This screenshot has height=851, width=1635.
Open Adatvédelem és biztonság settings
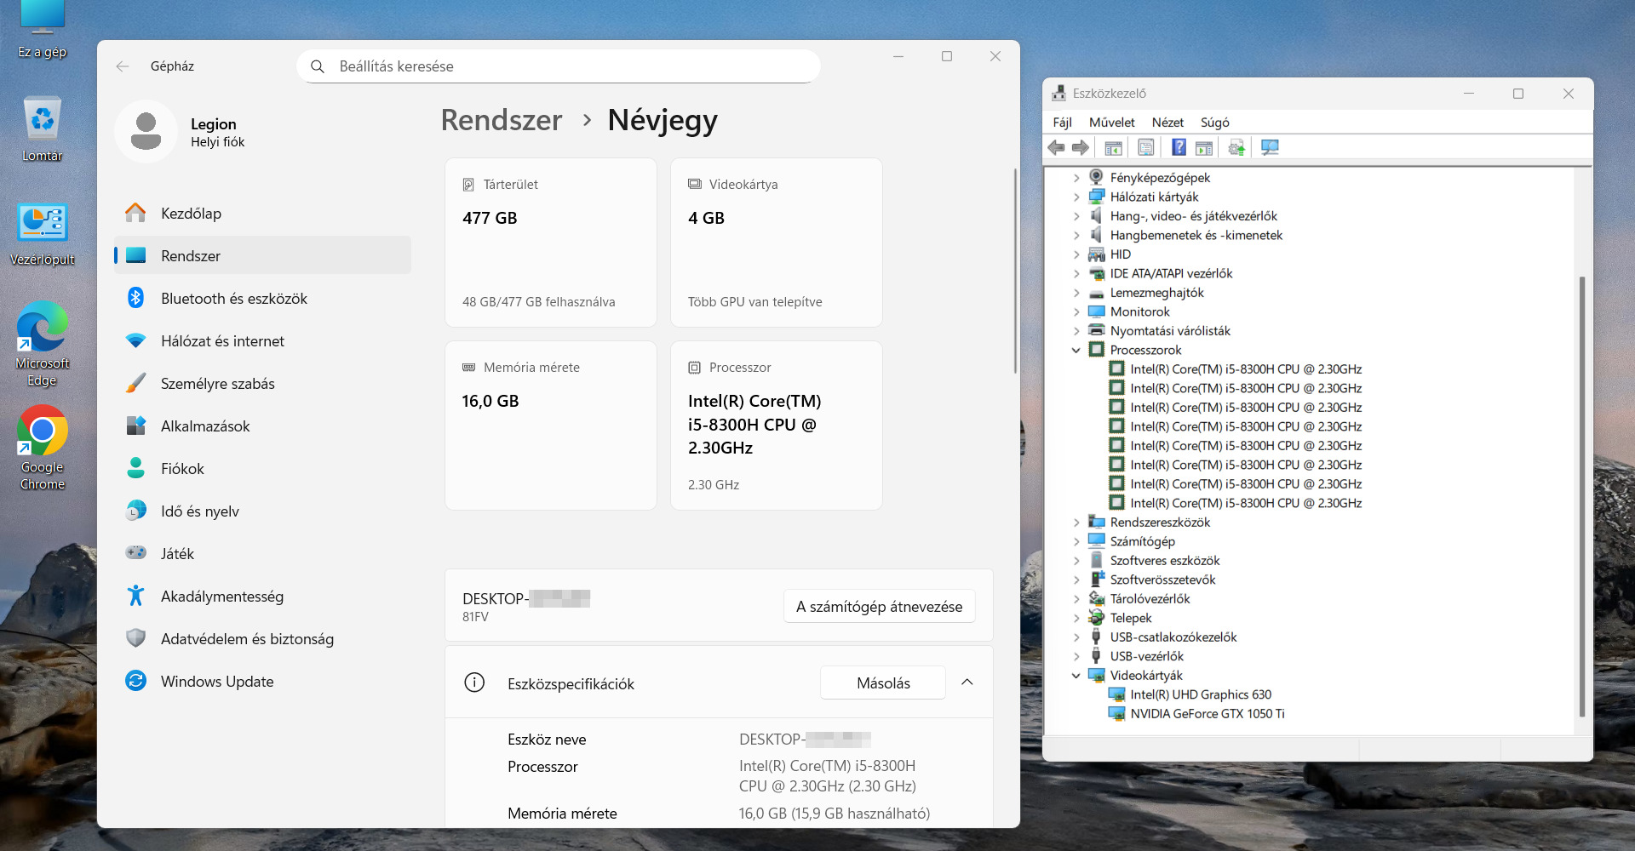coord(262,639)
